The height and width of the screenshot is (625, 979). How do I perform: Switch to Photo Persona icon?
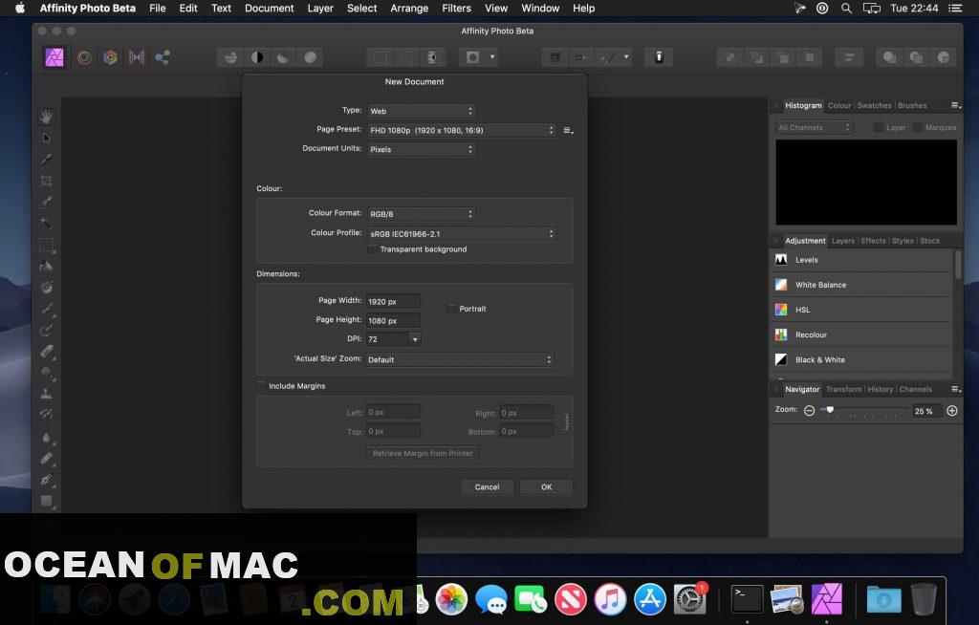(x=54, y=57)
